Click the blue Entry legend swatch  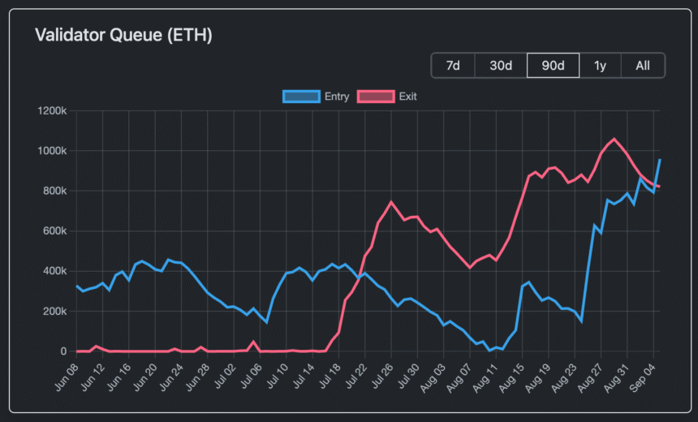point(300,97)
